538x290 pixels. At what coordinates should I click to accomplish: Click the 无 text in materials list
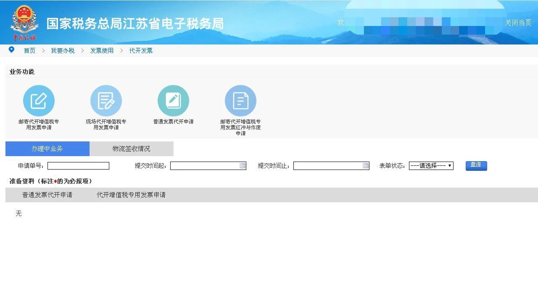click(18, 214)
